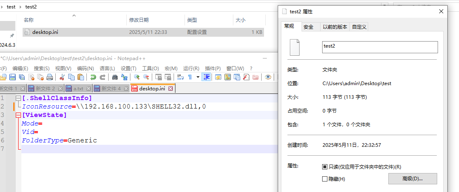Toggle show all characters pilcrow icon
The image size is (459, 192).
(190, 77)
